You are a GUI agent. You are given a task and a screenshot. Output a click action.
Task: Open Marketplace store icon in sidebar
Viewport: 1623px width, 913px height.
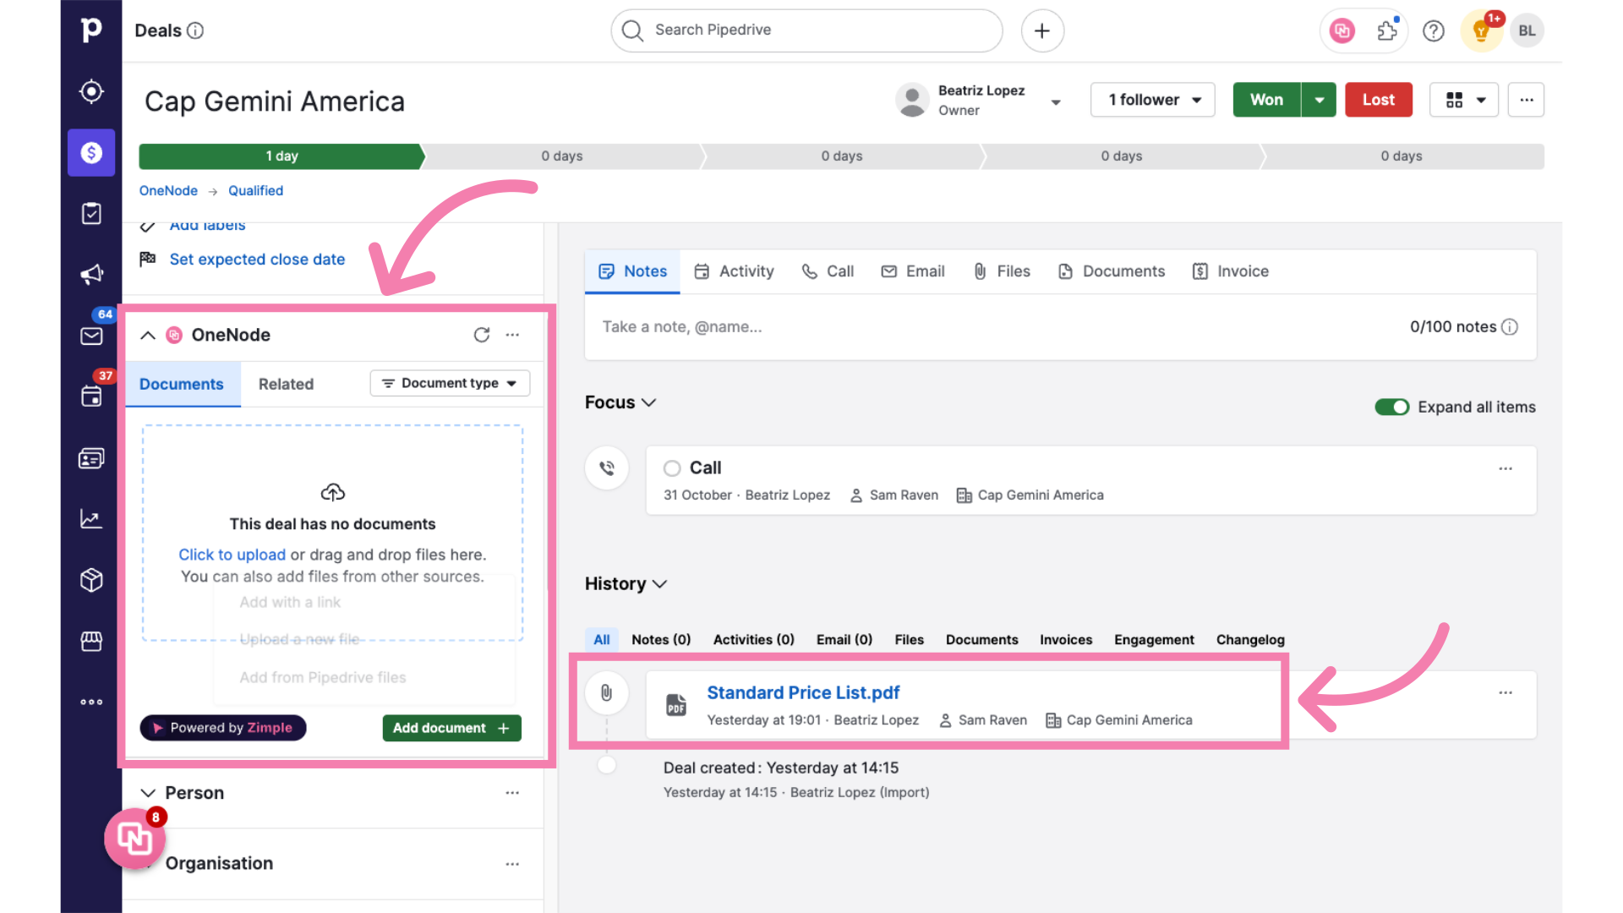pos(91,641)
